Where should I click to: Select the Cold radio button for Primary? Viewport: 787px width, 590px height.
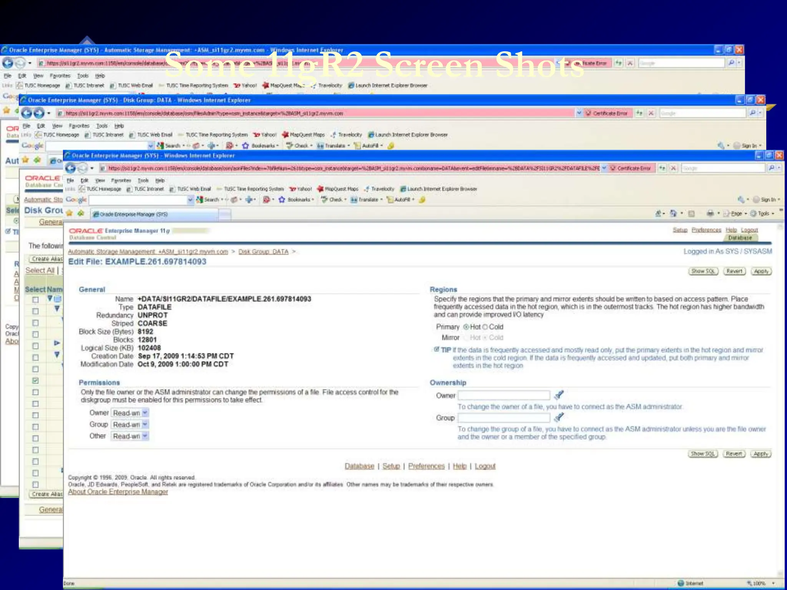pyautogui.click(x=485, y=327)
